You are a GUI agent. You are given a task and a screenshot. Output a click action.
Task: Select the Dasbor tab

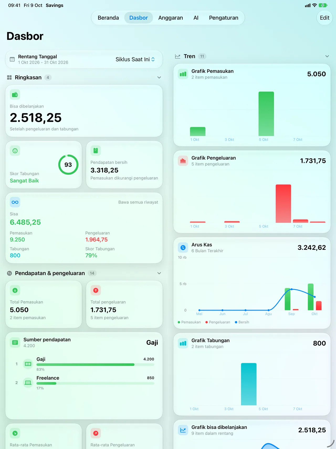[139, 18]
